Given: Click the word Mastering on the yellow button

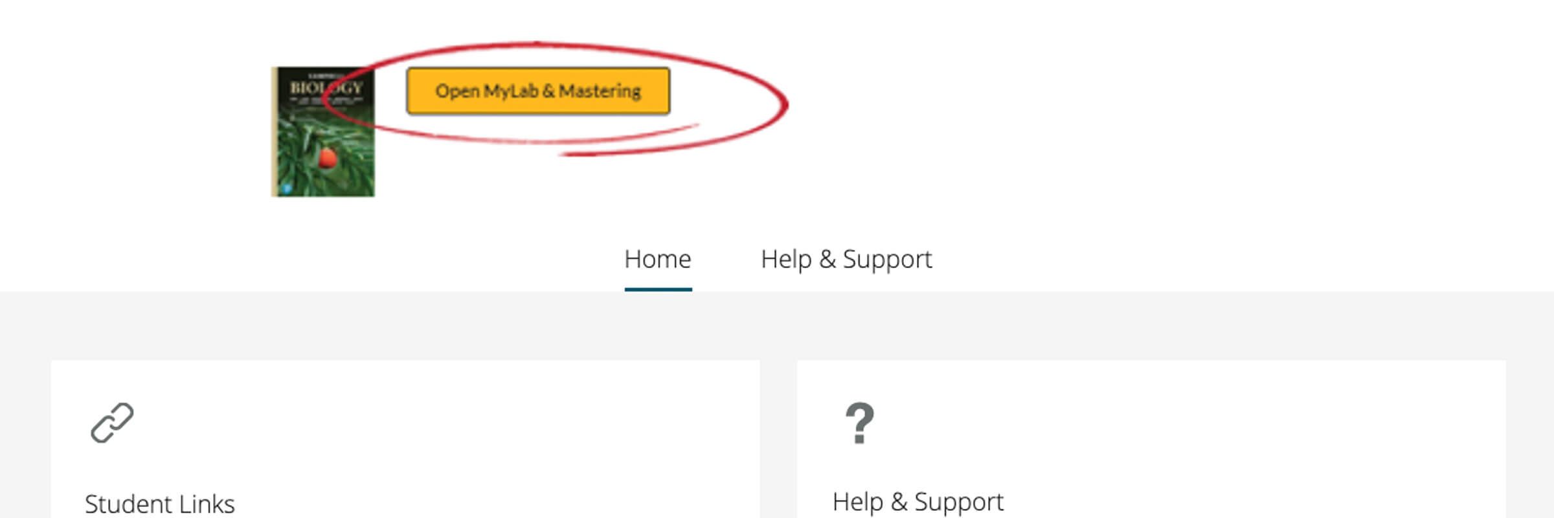Looking at the screenshot, I should click(x=600, y=91).
